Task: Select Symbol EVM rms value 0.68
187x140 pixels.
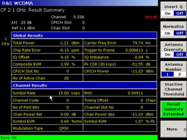Action: (x=65, y=121)
